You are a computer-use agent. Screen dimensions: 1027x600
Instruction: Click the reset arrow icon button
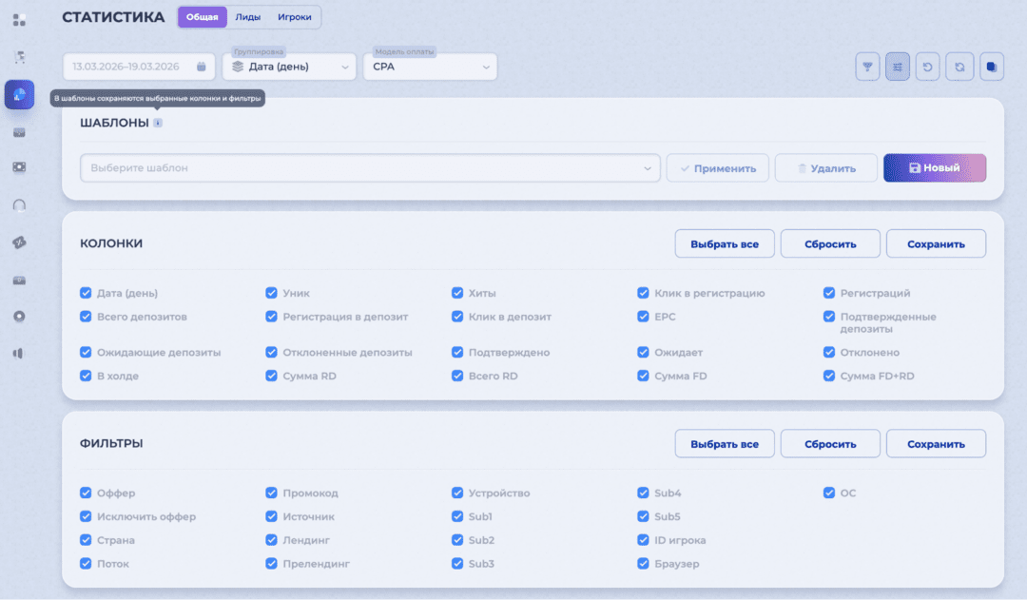[928, 67]
